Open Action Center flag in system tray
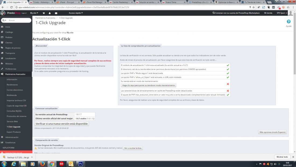296x167 pixels. 260,164
